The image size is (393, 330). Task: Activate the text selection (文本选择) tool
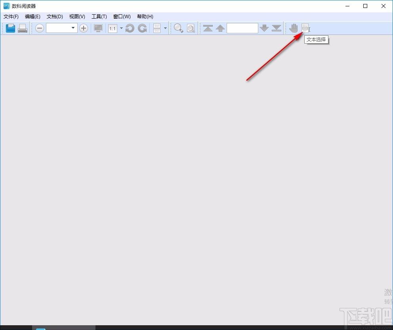[x=305, y=28]
